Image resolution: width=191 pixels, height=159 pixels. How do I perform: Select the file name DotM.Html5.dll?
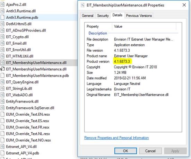coord(19,24)
